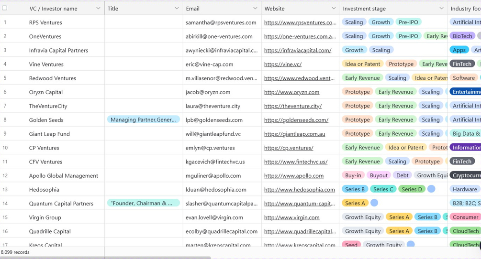Open the giantleap.com.au website link
Image resolution: width=481 pixels, height=259 pixels.
coord(294,134)
